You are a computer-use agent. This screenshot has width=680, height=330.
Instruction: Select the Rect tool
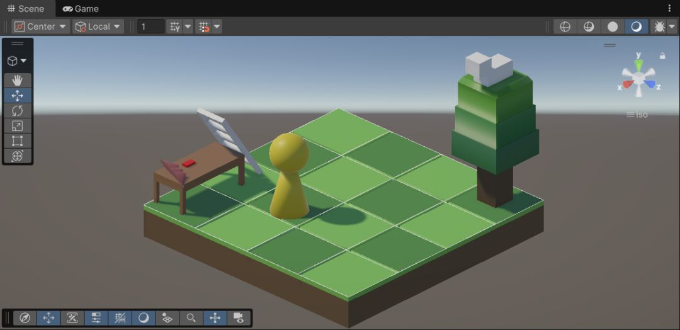coord(18,141)
